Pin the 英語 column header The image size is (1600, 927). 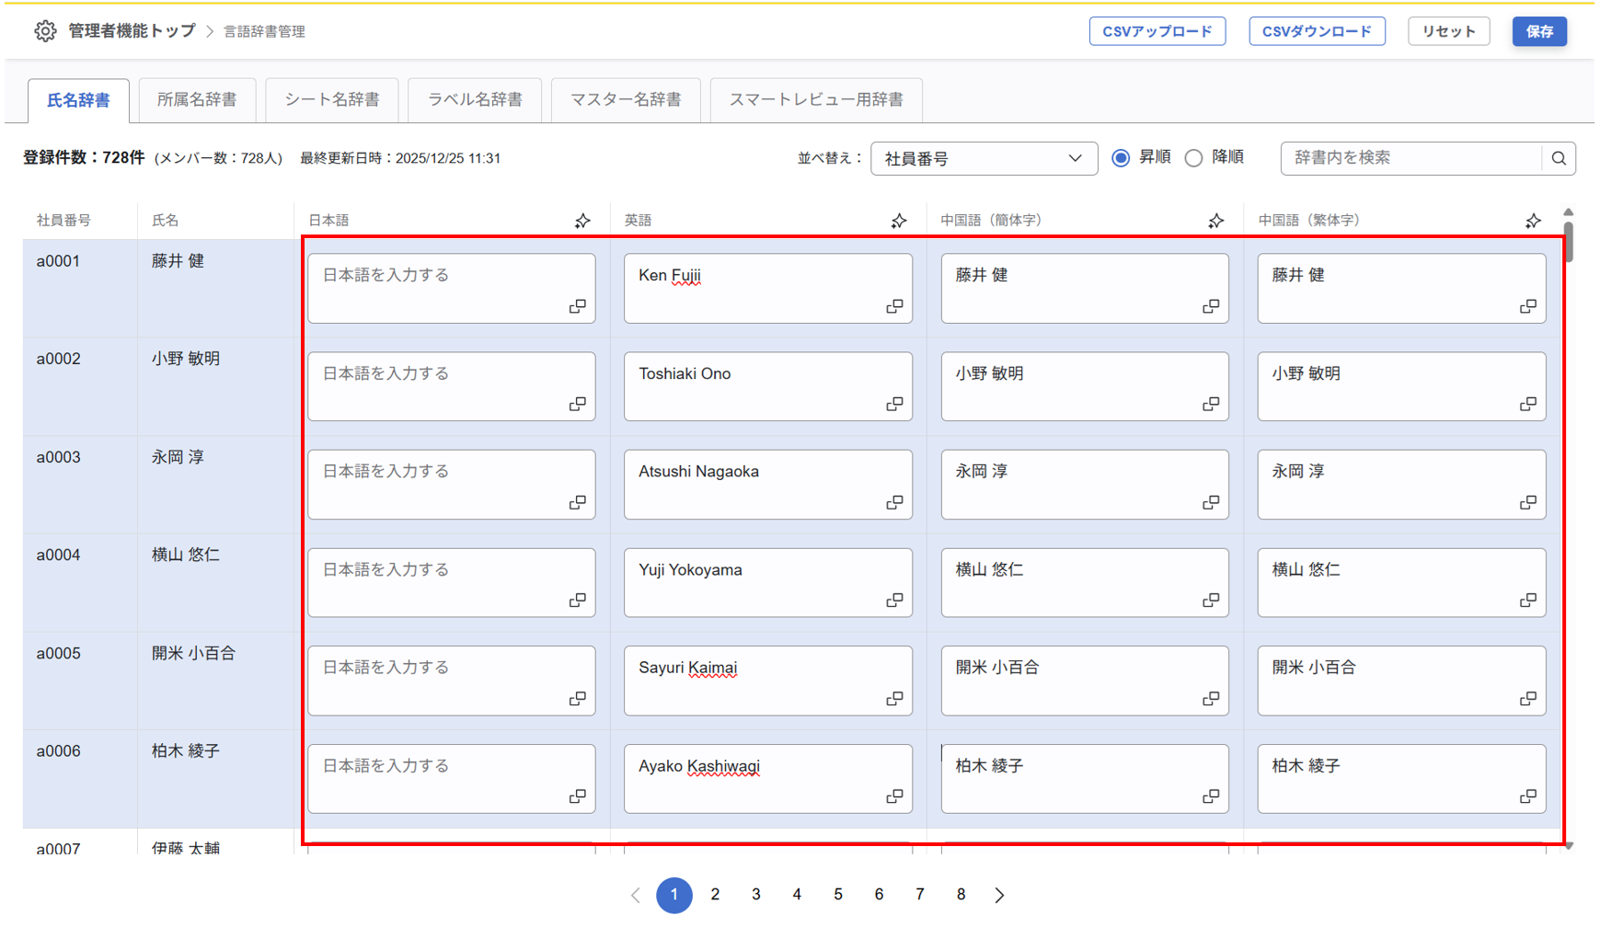(898, 220)
